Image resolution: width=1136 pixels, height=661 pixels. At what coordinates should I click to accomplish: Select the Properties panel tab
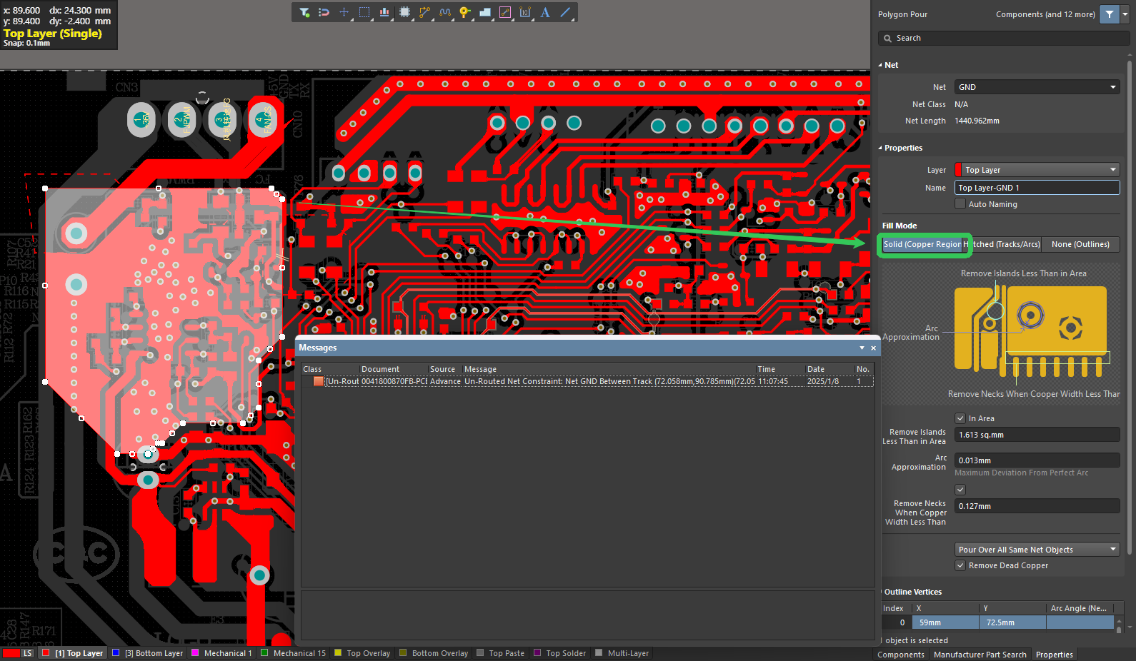click(x=1055, y=655)
